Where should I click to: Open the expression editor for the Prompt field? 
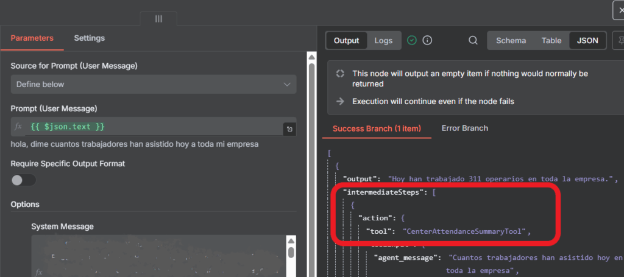click(x=290, y=128)
